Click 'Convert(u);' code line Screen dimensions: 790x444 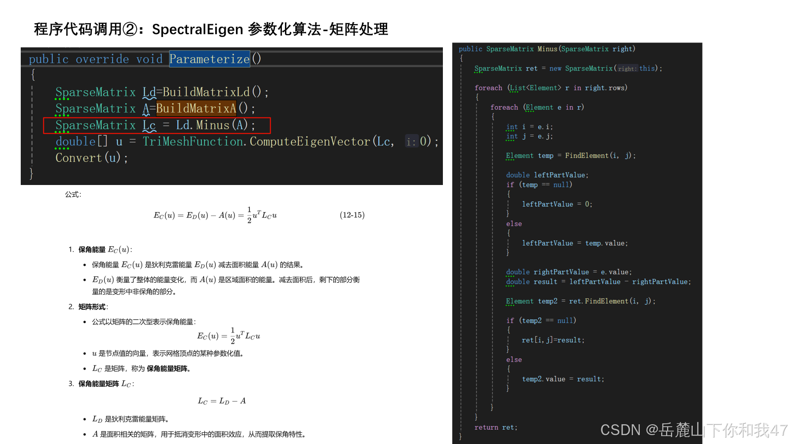(x=91, y=158)
